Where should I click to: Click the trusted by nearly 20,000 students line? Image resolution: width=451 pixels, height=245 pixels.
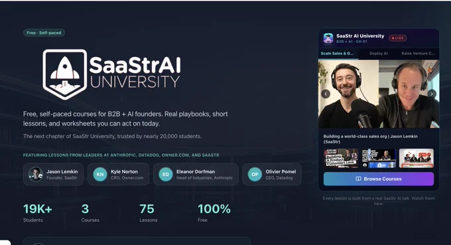112,136
